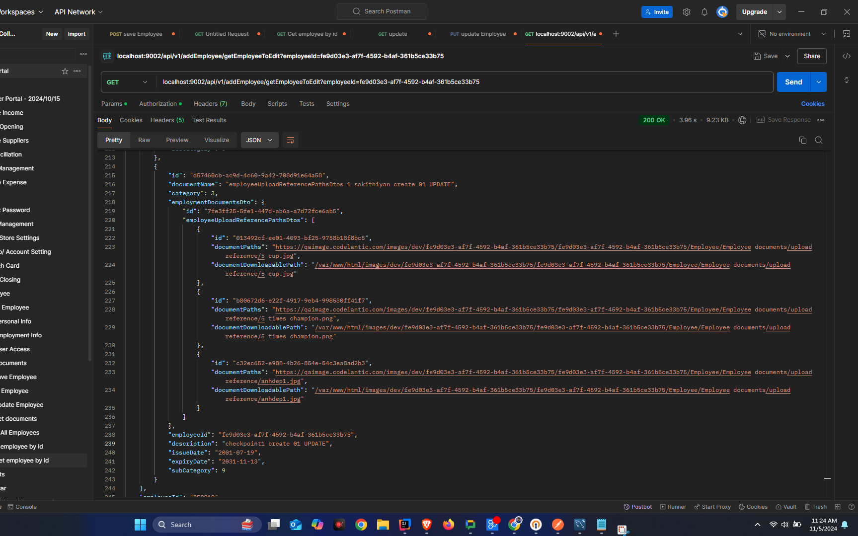Click the Invite button
858x536 pixels.
[657, 12]
